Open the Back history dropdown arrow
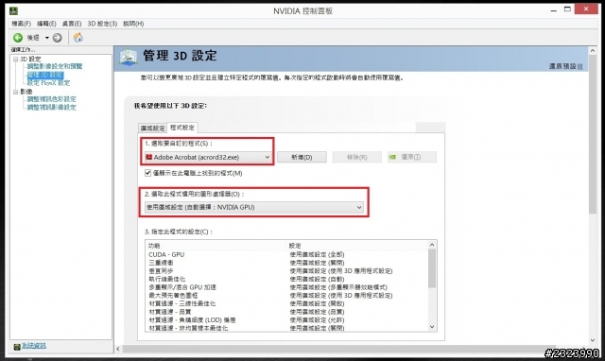Image resolution: width=605 pixels, height=361 pixels. (47, 38)
